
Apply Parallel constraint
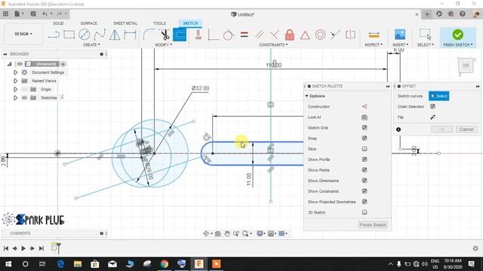(x=260, y=35)
